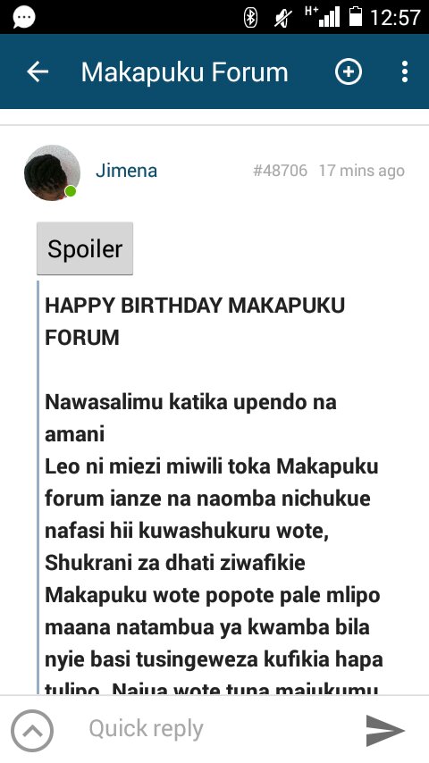Viewport: 429px width, 763px height.
Task: Open the circled plus add icon
Action: [x=349, y=72]
